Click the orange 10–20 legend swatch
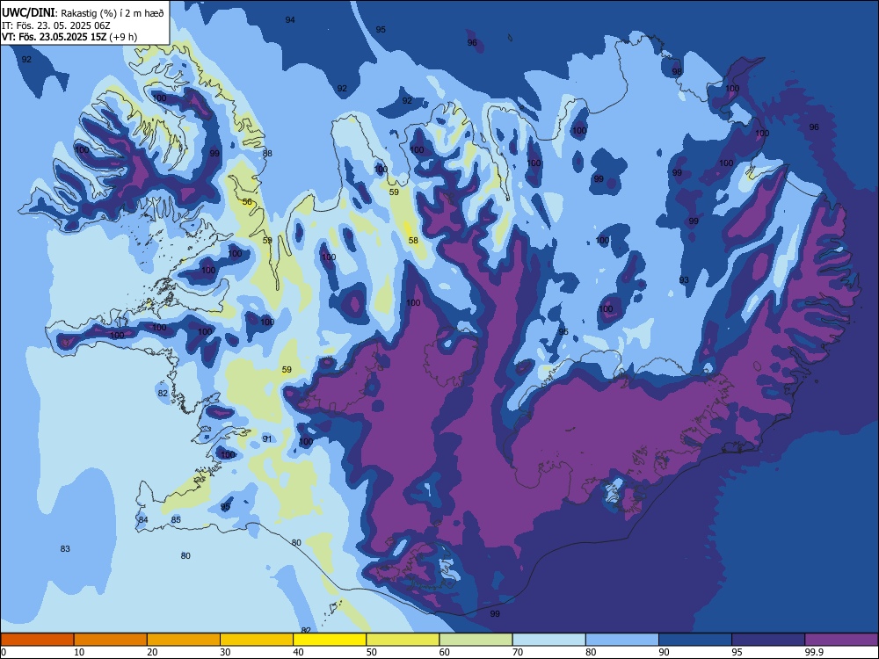Viewport: 879px width, 659px height. [x=111, y=640]
